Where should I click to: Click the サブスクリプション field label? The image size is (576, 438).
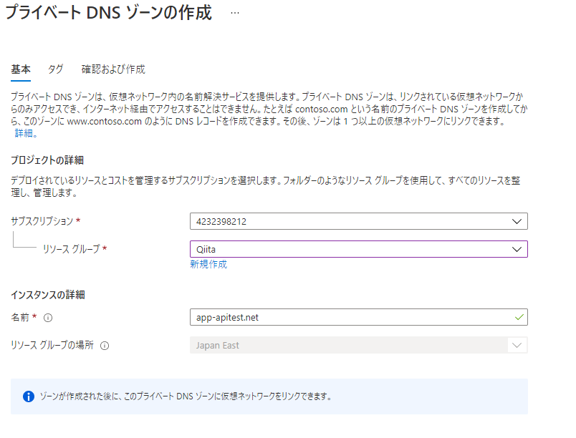(42, 221)
